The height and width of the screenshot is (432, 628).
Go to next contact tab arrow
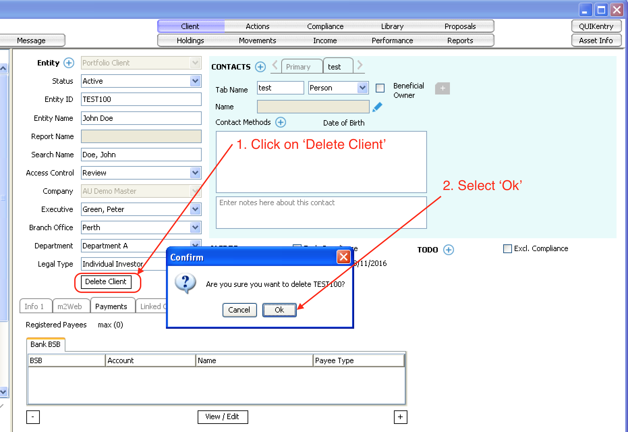click(x=360, y=65)
